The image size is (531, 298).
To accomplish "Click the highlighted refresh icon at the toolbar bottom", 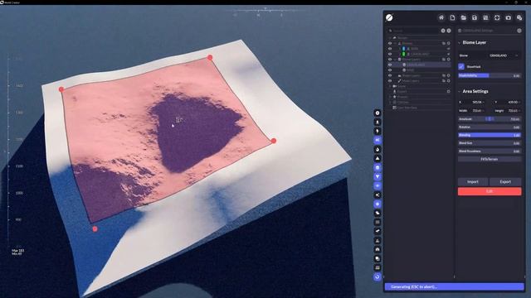I will pyautogui.click(x=378, y=276).
